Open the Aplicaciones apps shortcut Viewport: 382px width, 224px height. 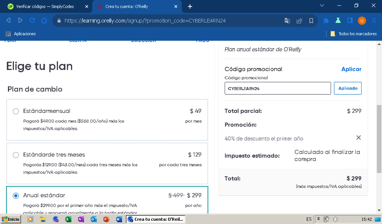point(20,34)
